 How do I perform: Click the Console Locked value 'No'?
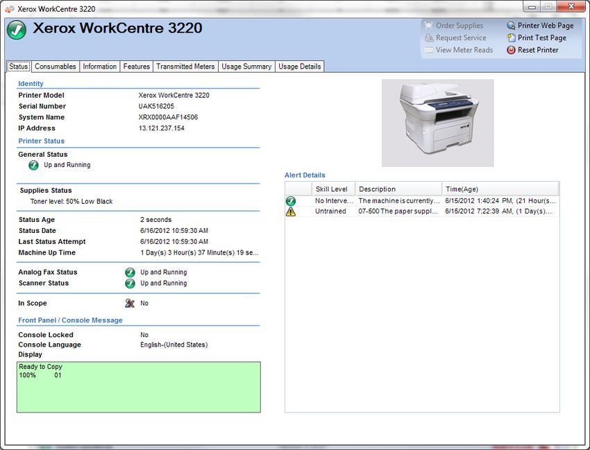[144, 335]
